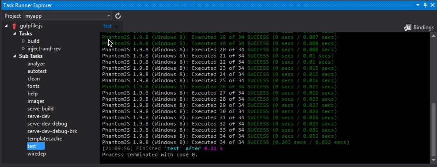Select the serve-dev-debug sub task

47,124
